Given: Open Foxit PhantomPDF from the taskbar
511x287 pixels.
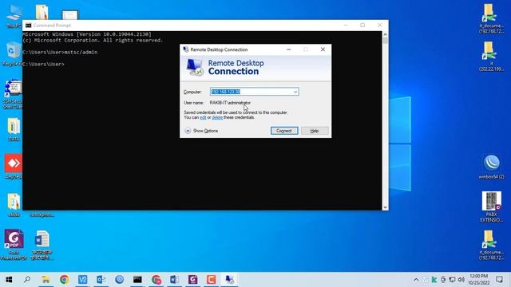Looking at the screenshot, I should click(x=192, y=280).
